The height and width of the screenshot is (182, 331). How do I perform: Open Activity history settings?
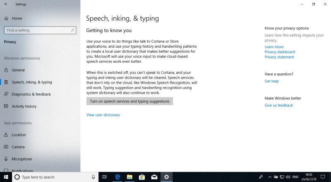click(24, 106)
